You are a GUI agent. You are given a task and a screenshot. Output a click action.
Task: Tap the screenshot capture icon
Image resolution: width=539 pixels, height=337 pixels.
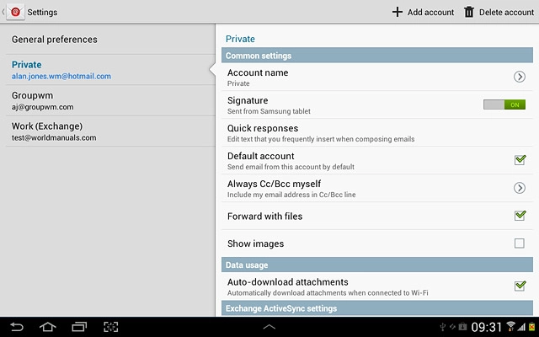110,327
